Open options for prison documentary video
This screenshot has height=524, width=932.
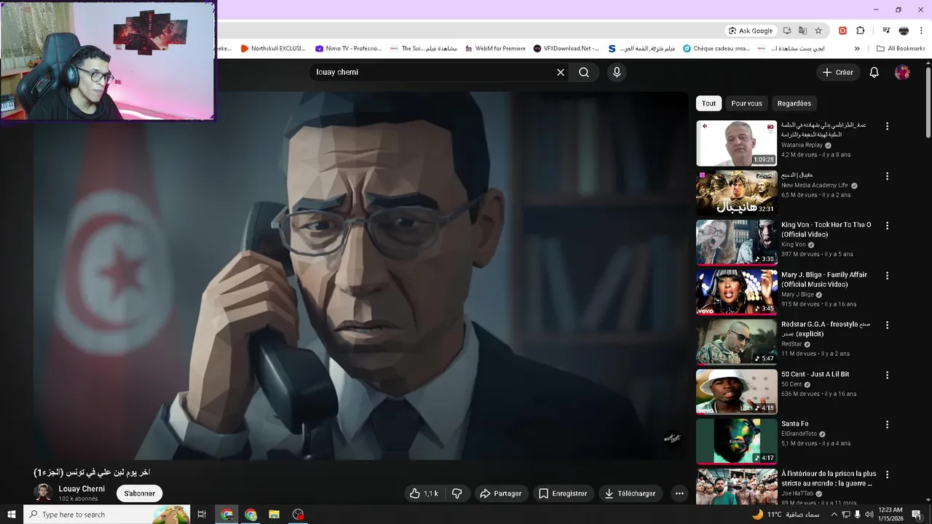(887, 475)
